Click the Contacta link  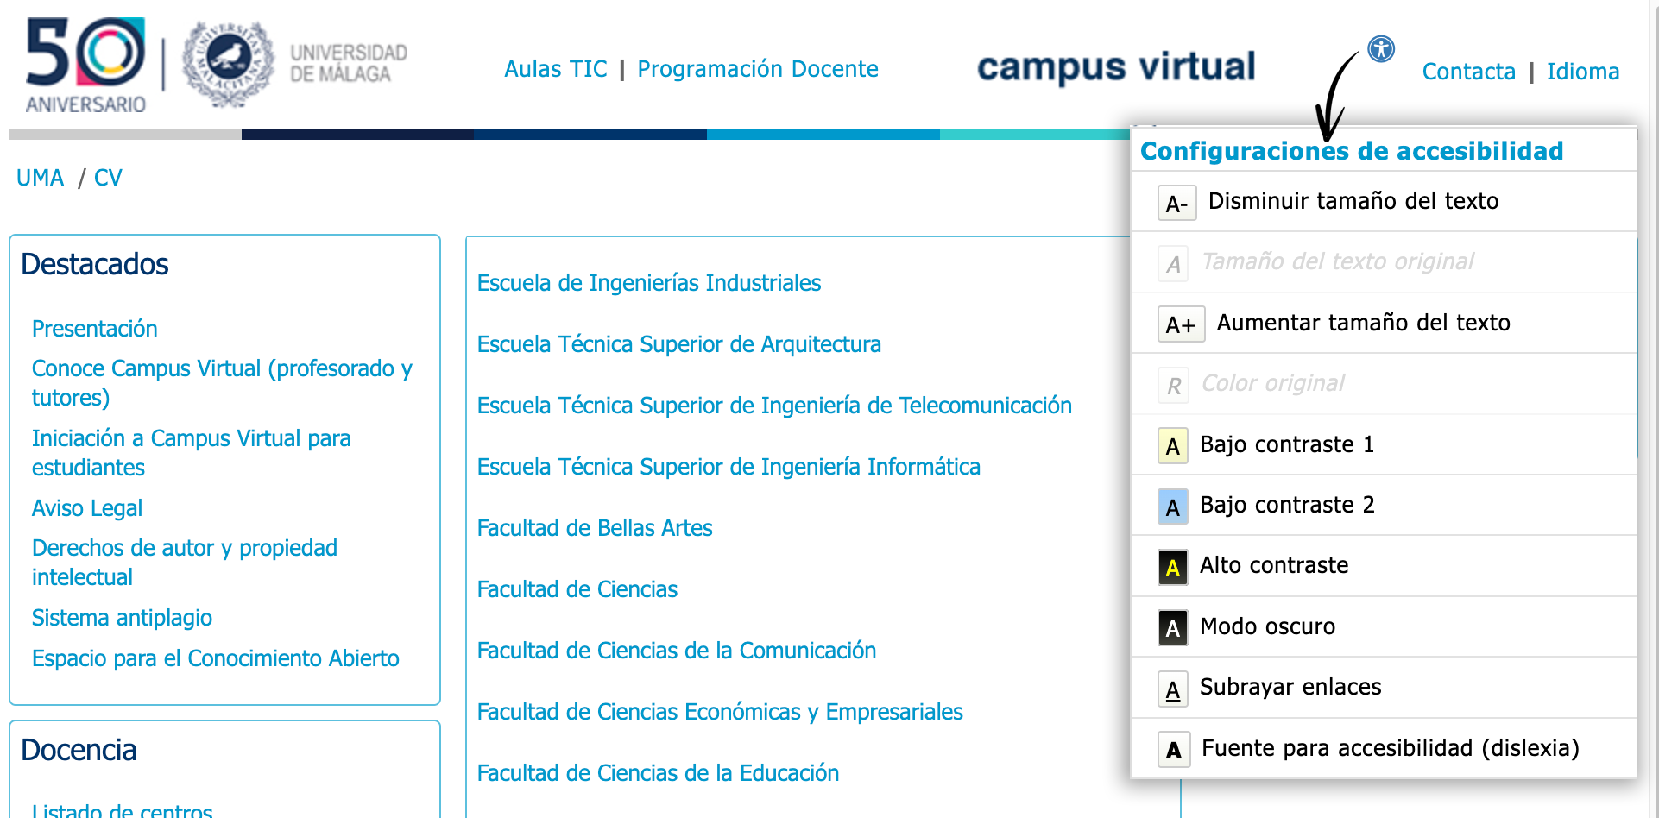click(1468, 72)
